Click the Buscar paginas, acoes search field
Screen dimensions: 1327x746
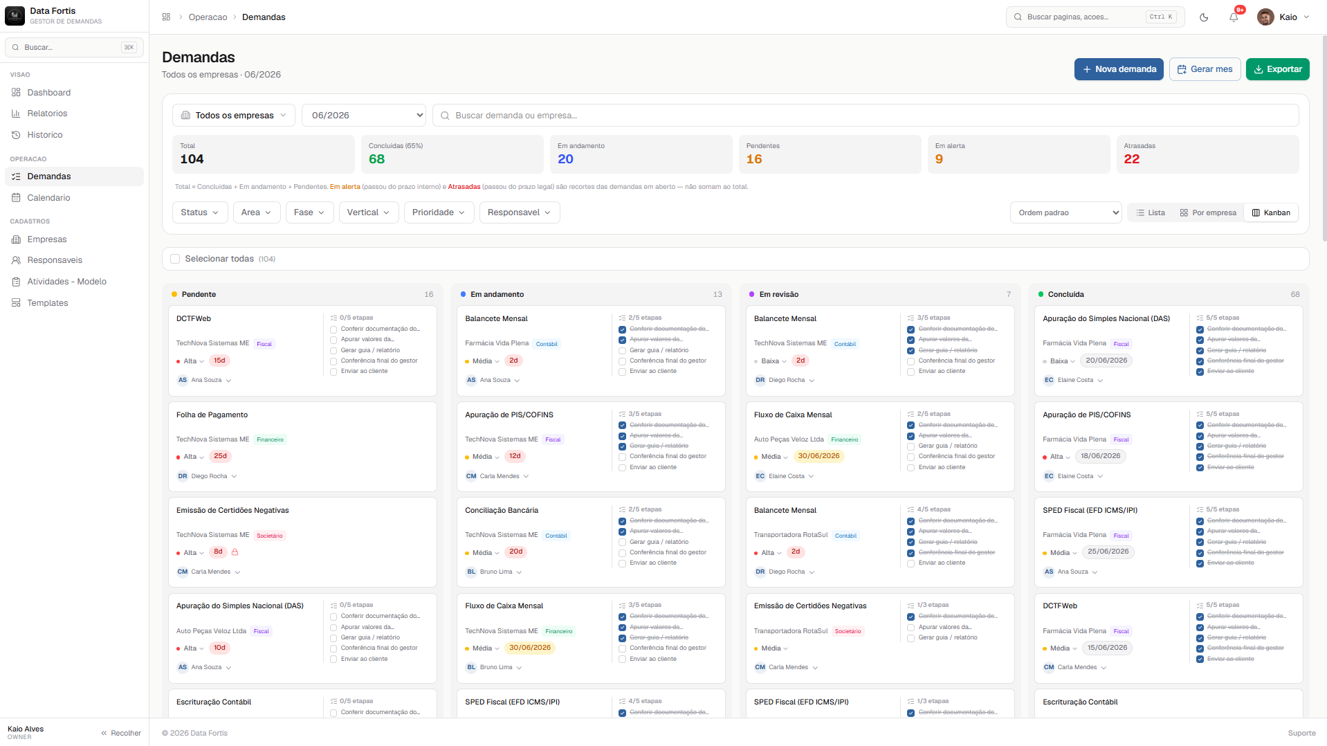(1095, 17)
